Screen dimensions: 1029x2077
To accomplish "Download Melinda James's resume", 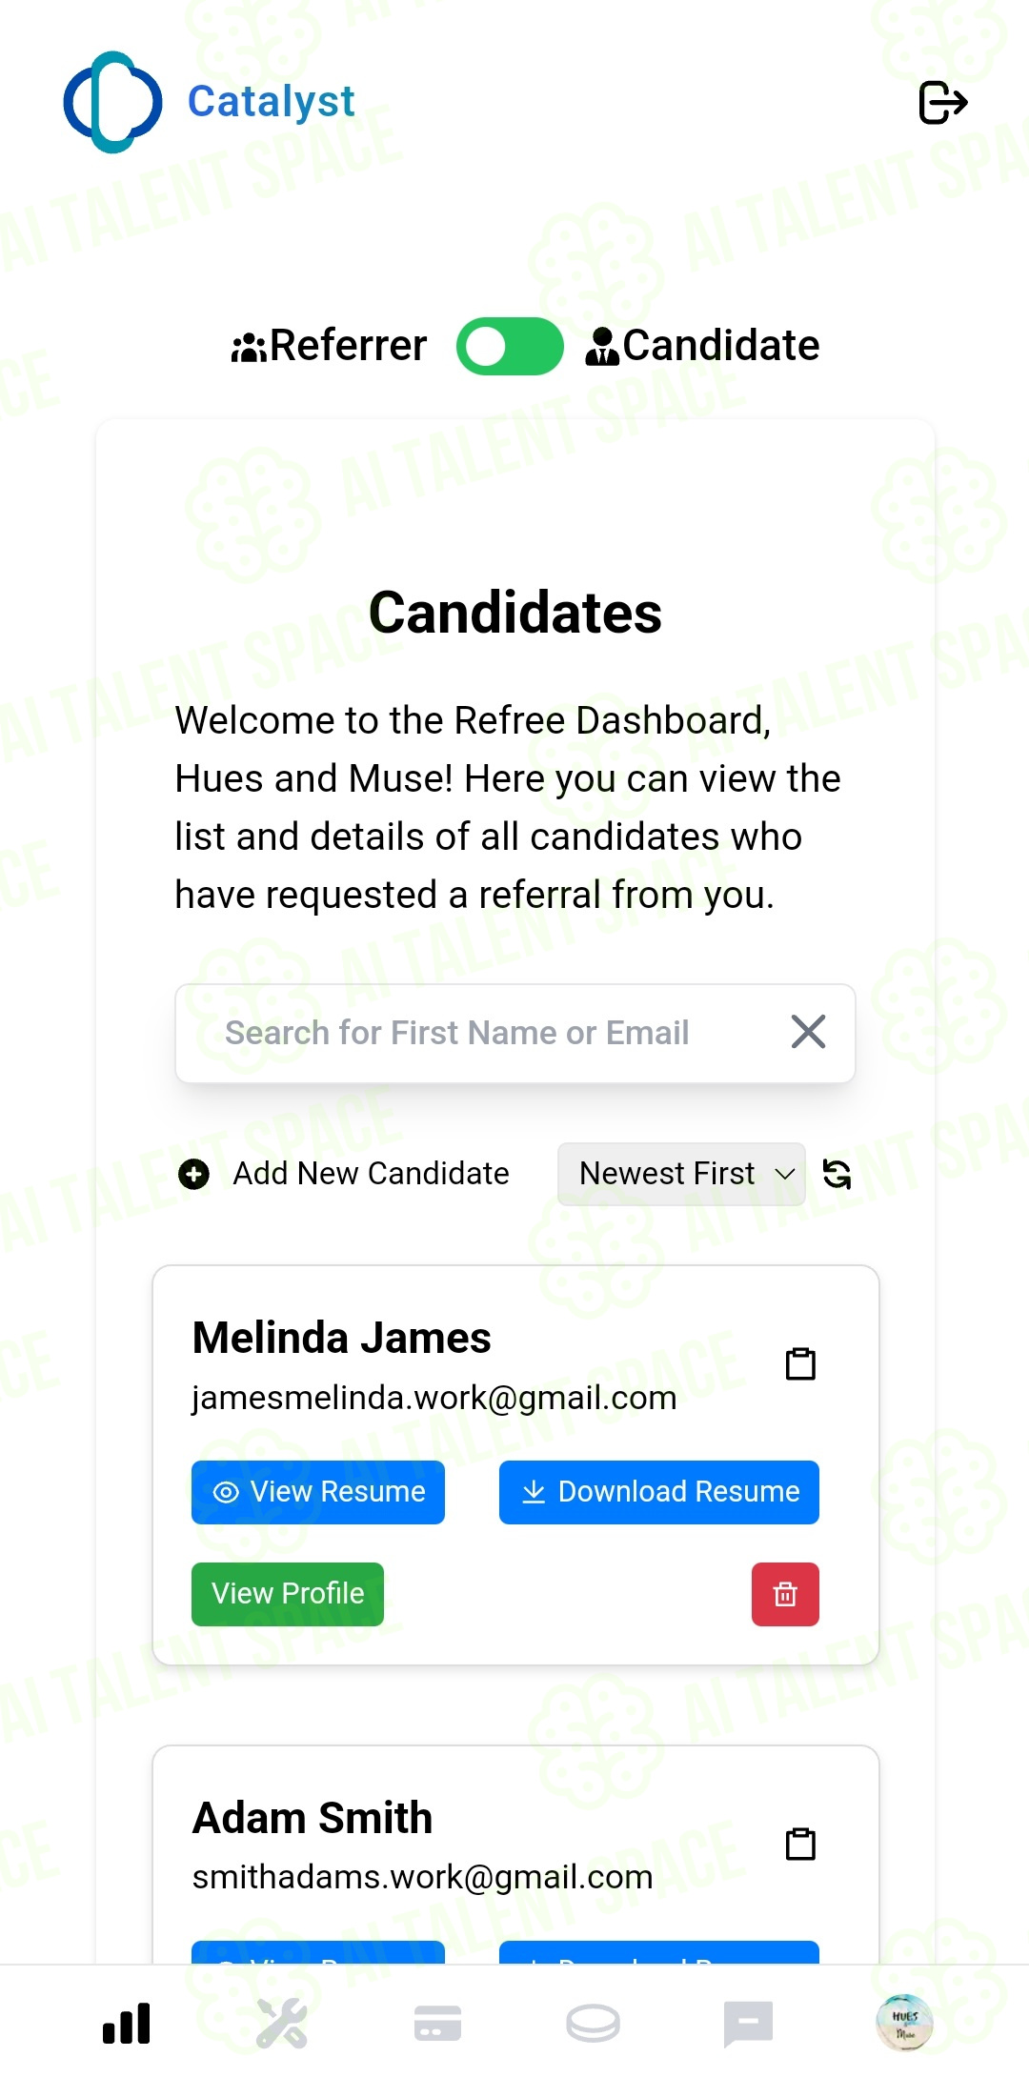I will coord(659,1492).
